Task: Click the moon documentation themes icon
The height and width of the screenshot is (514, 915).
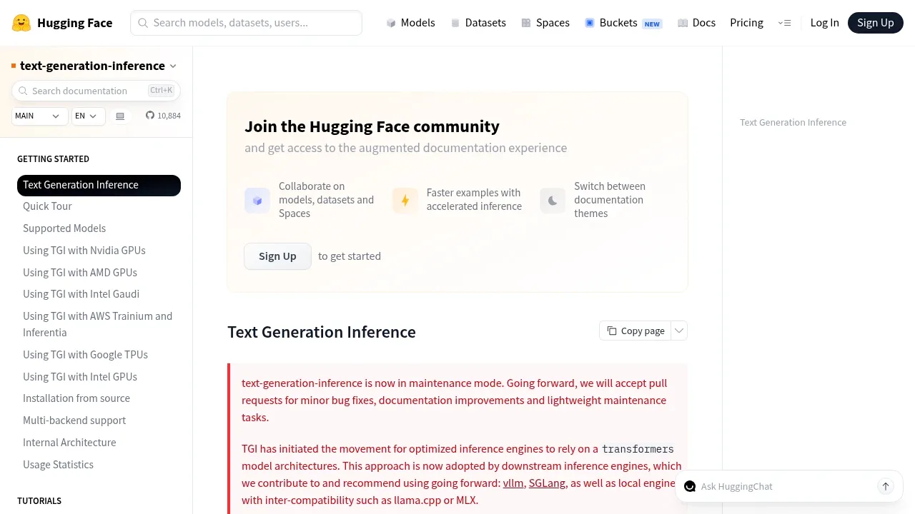Action: 553,201
